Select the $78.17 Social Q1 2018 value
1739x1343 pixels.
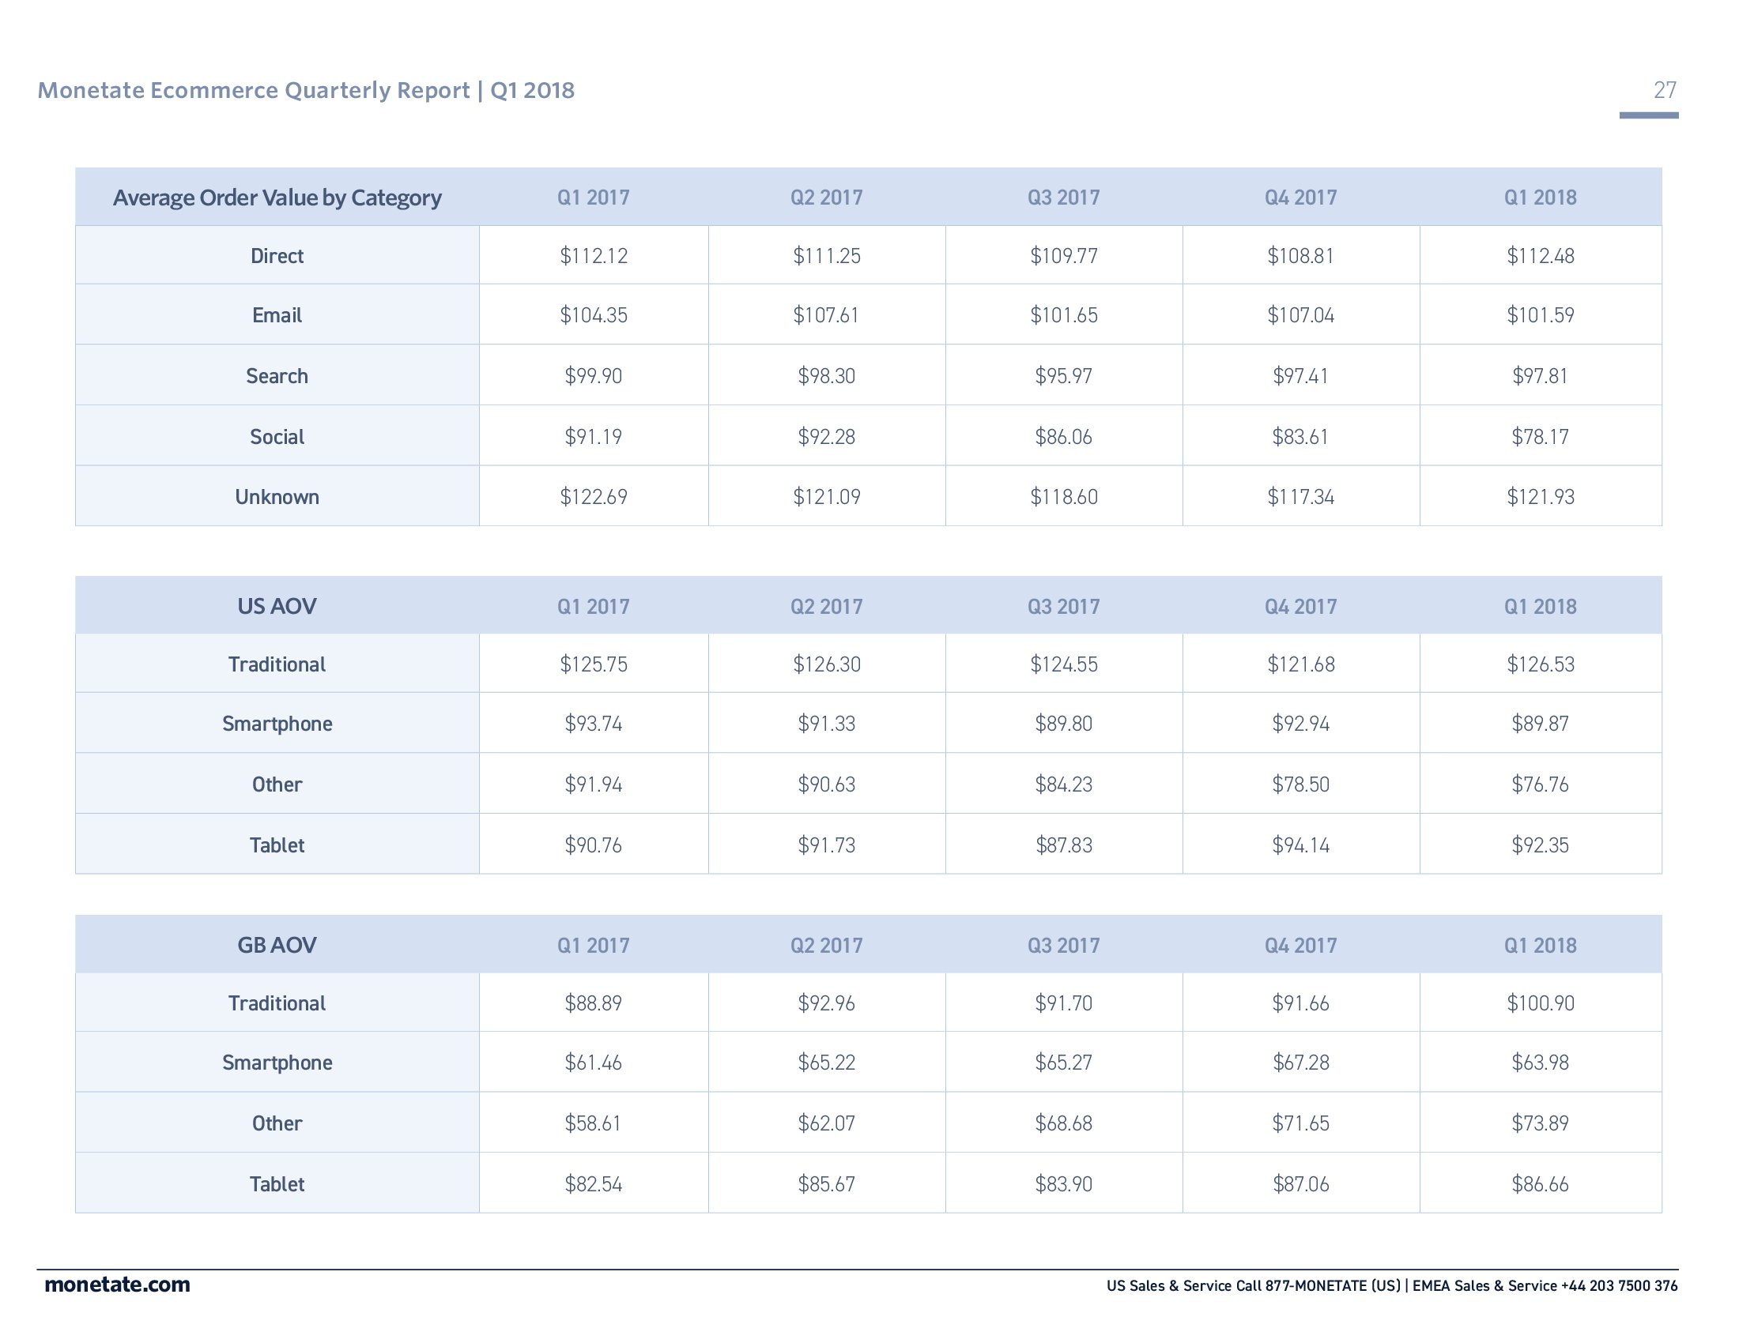point(1540,437)
